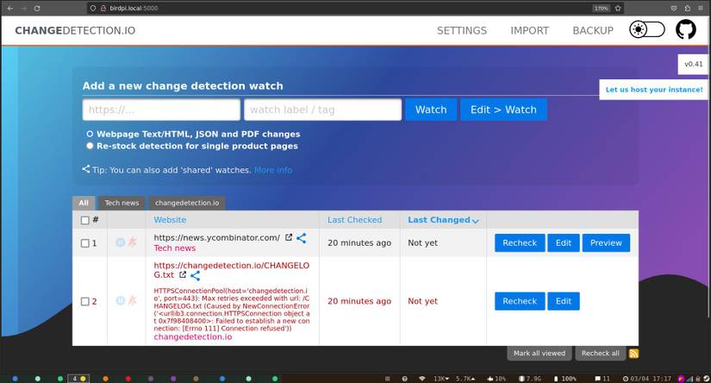The width and height of the screenshot is (711, 383).
Task: Pause checking for news.ycombinator.com watch
Action: [120, 242]
